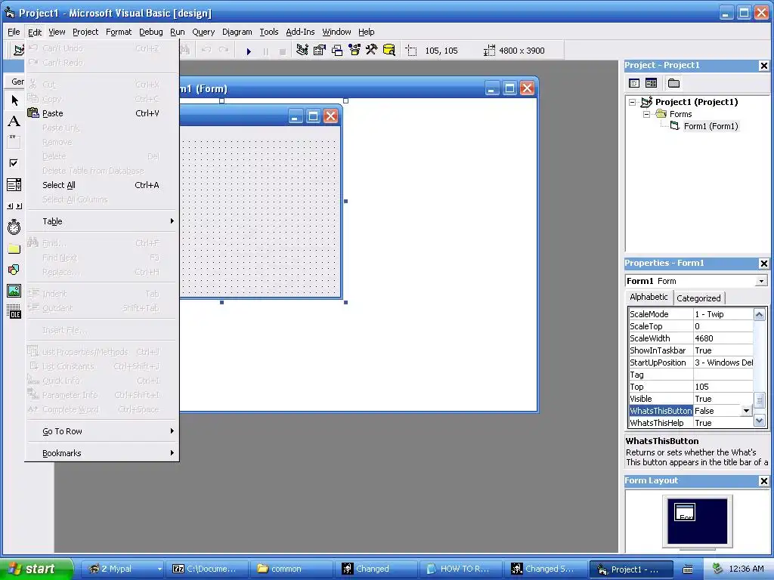
Task: Open the Diagram menu
Action: click(237, 32)
